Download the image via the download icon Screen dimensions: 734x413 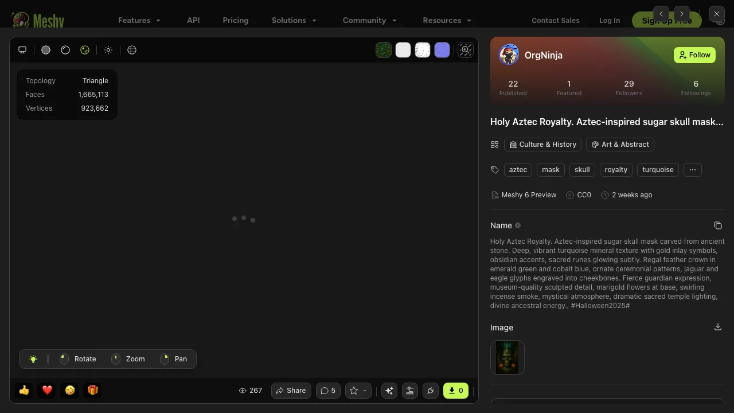(x=718, y=326)
